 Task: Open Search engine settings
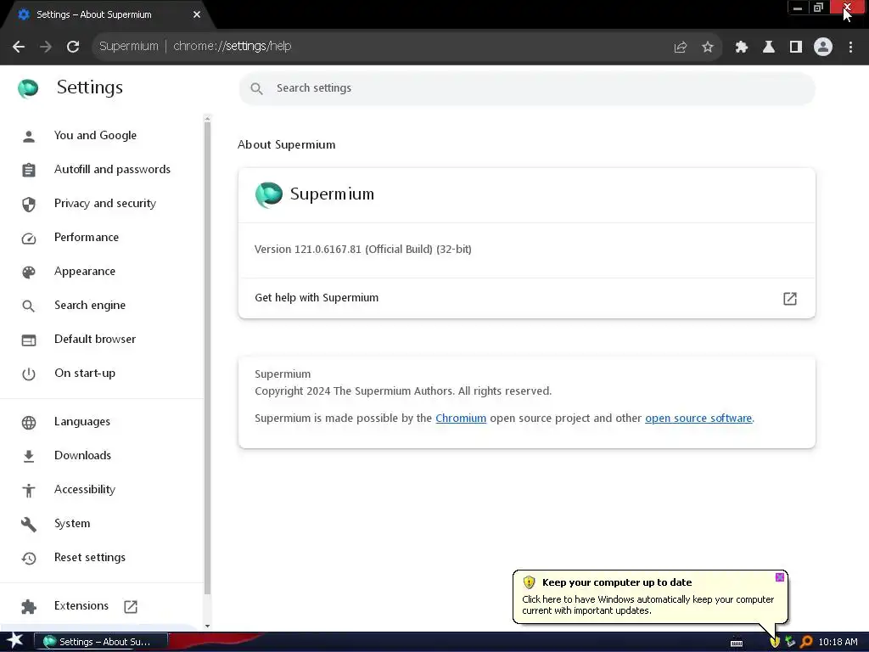click(x=90, y=305)
